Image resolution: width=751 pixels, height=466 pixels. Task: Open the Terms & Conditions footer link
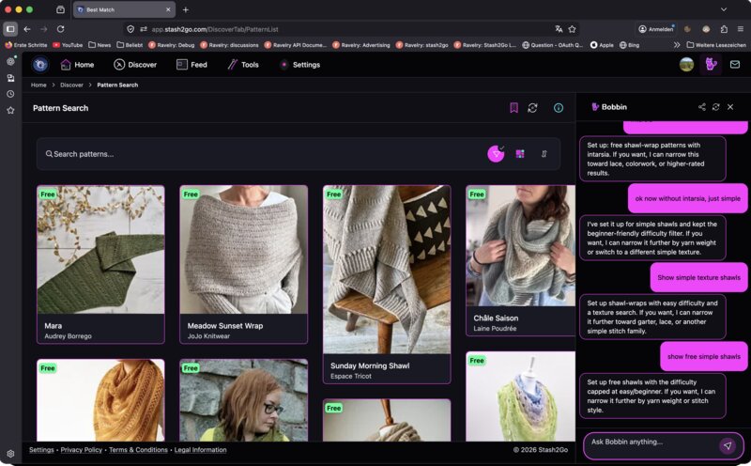point(138,450)
